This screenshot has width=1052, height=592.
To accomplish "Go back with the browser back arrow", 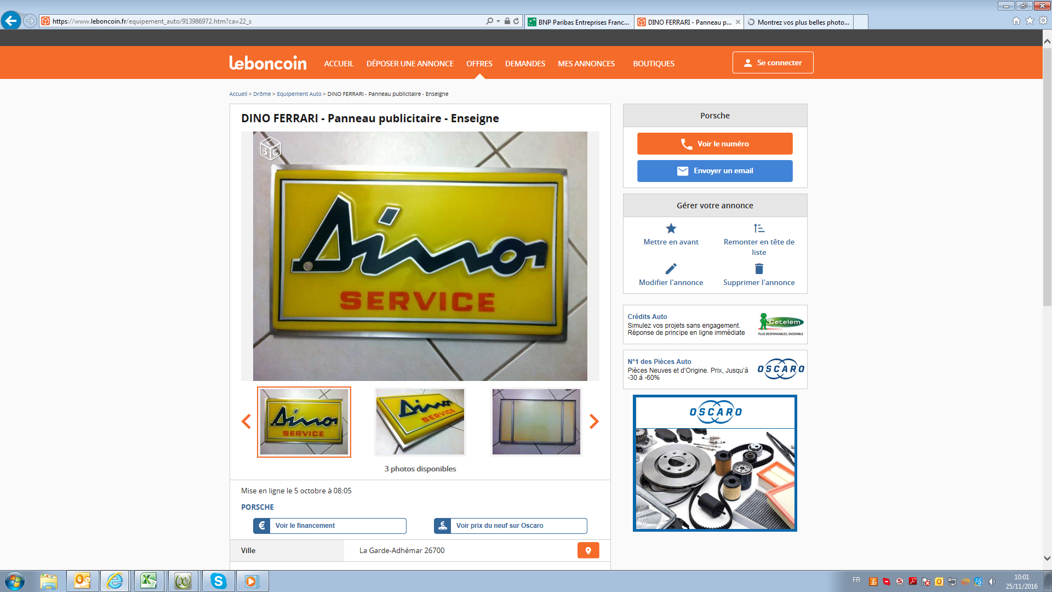I will 11,21.
